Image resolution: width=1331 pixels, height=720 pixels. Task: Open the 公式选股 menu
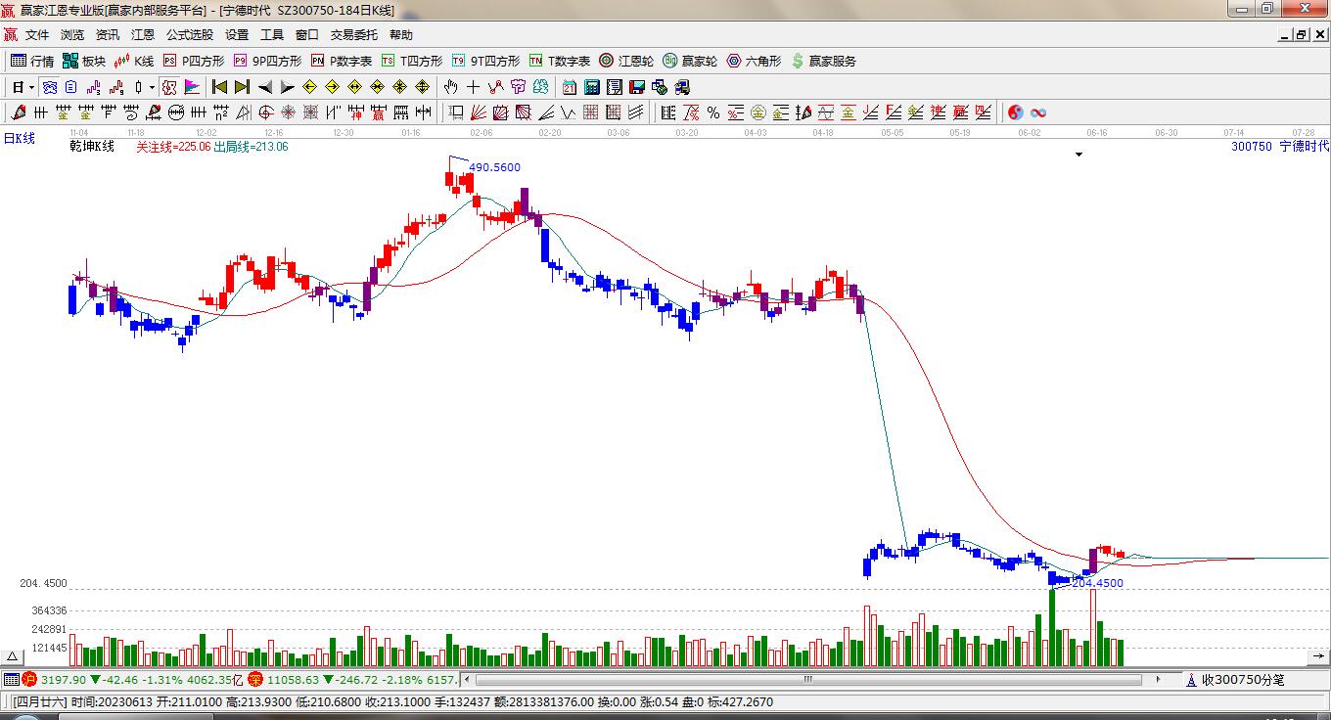(x=190, y=35)
